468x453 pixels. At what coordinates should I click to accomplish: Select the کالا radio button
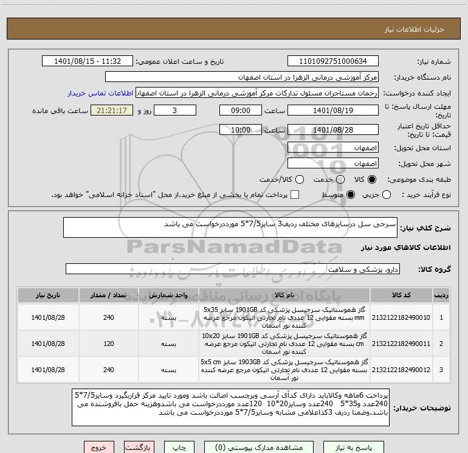(372, 179)
